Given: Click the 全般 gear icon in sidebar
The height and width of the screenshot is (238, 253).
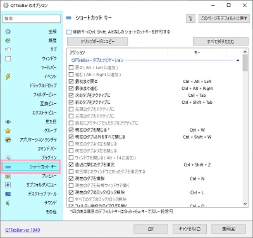Looking at the screenshot, I should [x=8, y=32].
